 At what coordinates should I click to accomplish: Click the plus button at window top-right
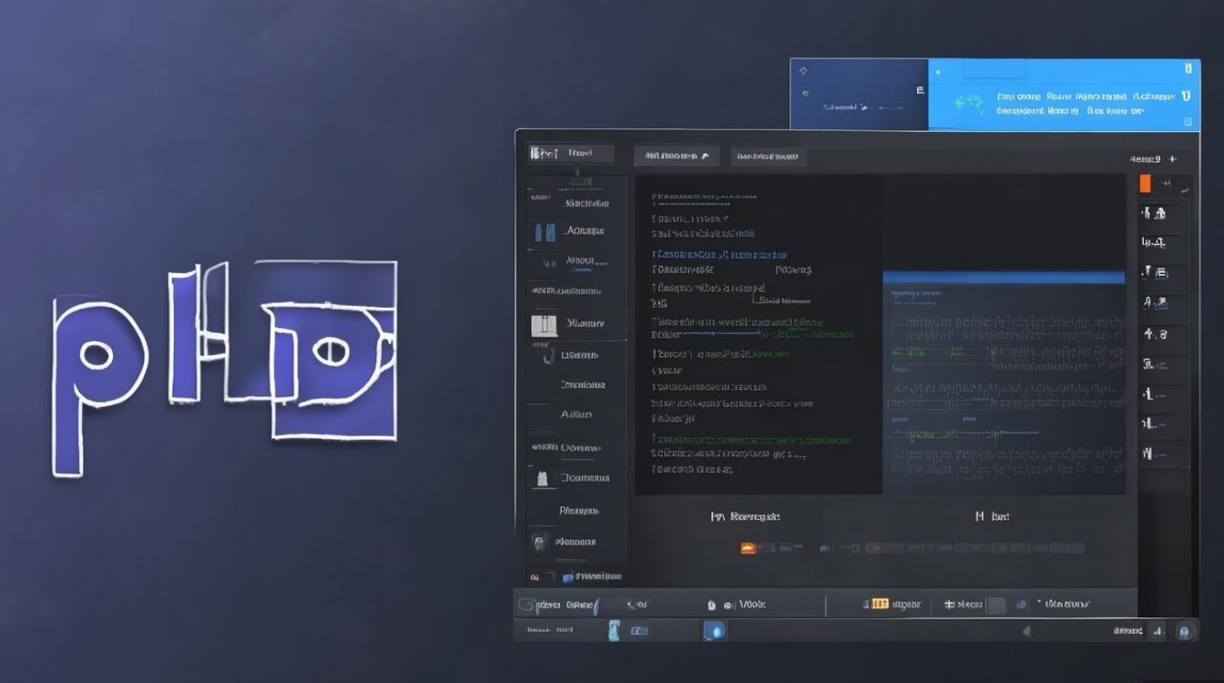click(1173, 158)
